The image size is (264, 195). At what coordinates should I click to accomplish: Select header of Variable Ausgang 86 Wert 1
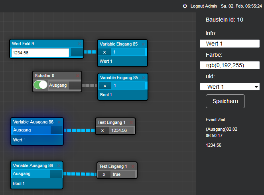(x=33, y=122)
